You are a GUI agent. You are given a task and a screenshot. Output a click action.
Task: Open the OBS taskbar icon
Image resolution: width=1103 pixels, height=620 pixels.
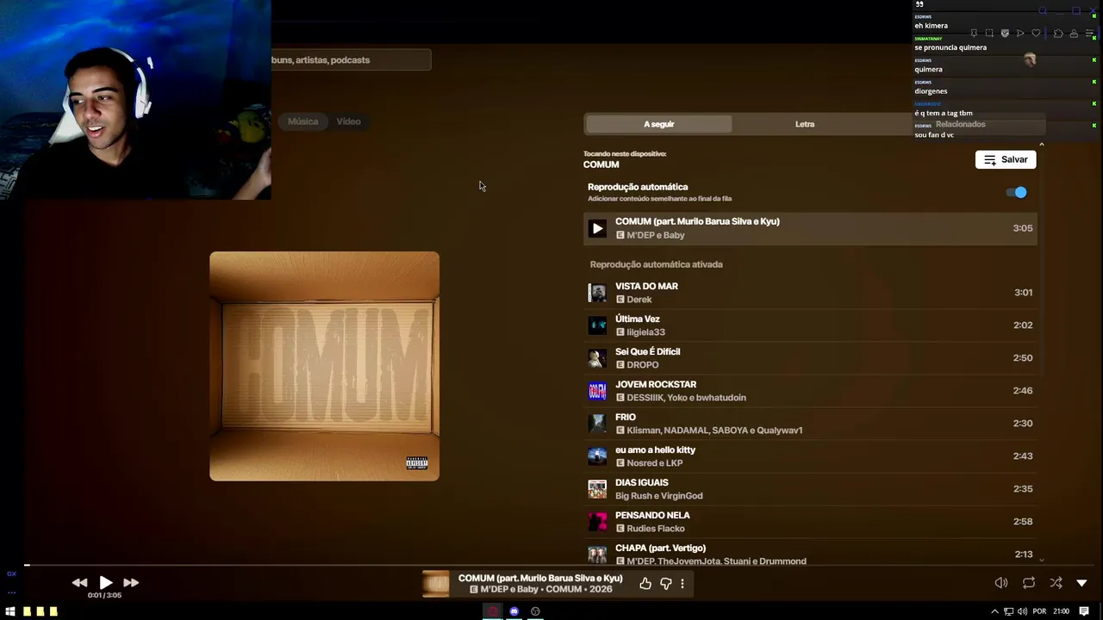click(535, 611)
